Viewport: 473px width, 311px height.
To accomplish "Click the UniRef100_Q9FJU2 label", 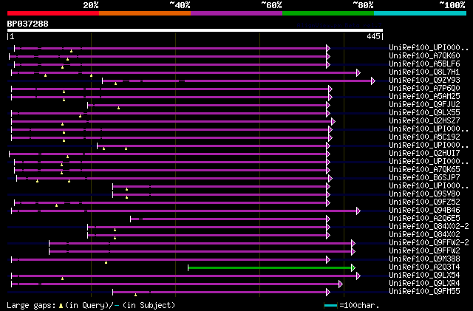I will click(424, 105).
